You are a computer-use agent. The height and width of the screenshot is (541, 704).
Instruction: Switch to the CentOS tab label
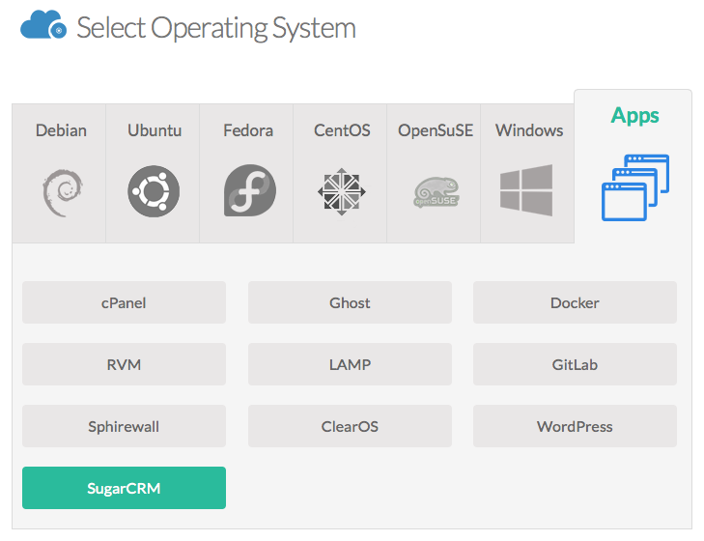coord(342,130)
